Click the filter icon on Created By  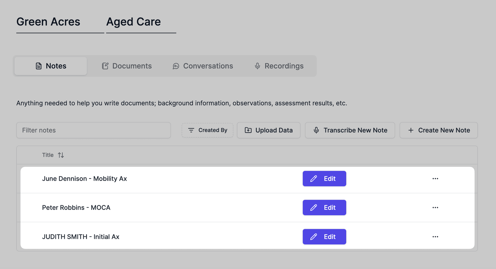(191, 130)
